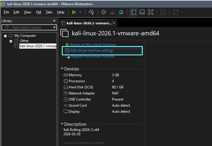Open the Library search dropdown arrow

(x=55, y=28)
